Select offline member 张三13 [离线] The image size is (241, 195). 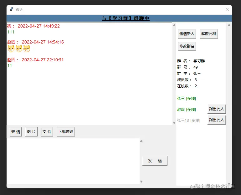[189, 120]
